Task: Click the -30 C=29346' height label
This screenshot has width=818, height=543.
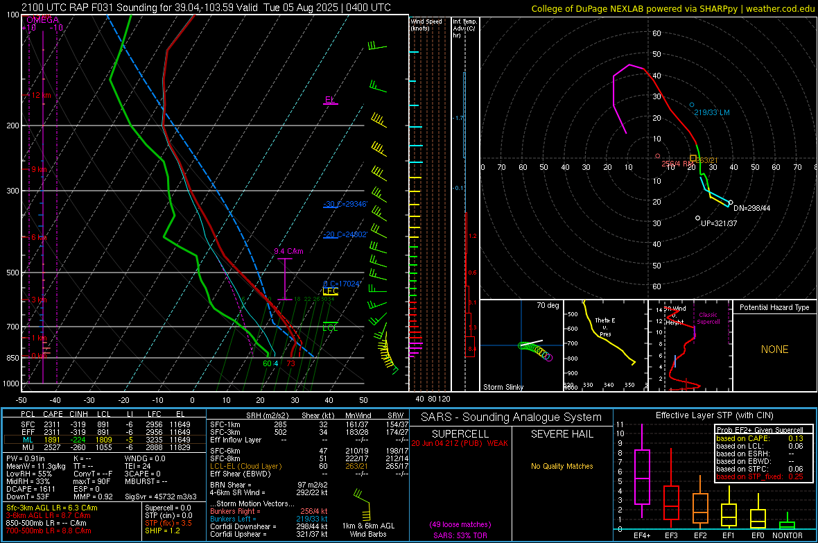Action: [345, 204]
